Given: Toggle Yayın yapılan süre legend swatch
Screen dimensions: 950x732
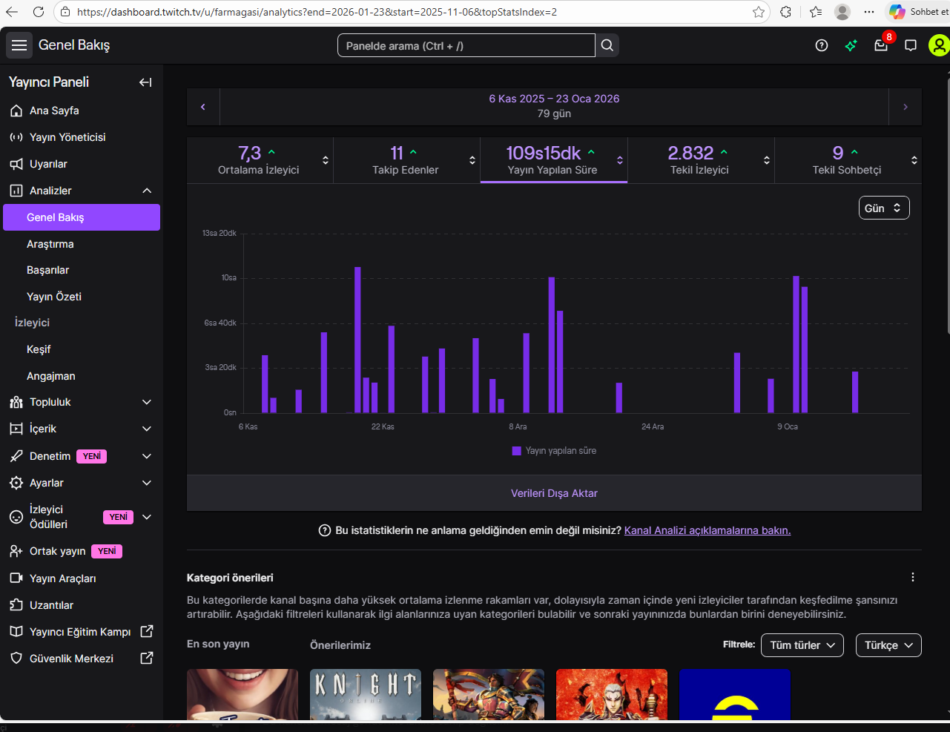Looking at the screenshot, I should (x=517, y=451).
